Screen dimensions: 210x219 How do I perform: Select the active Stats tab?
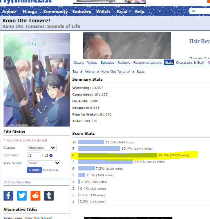[x=169, y=62]
